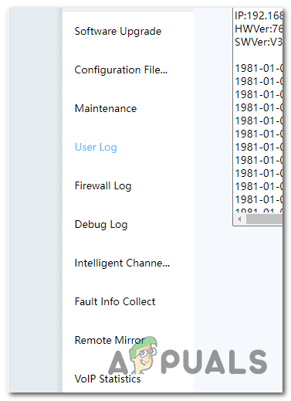Select Fault Info Collect in the sidebar
This screenshot has height=401, width=291.
115,301
